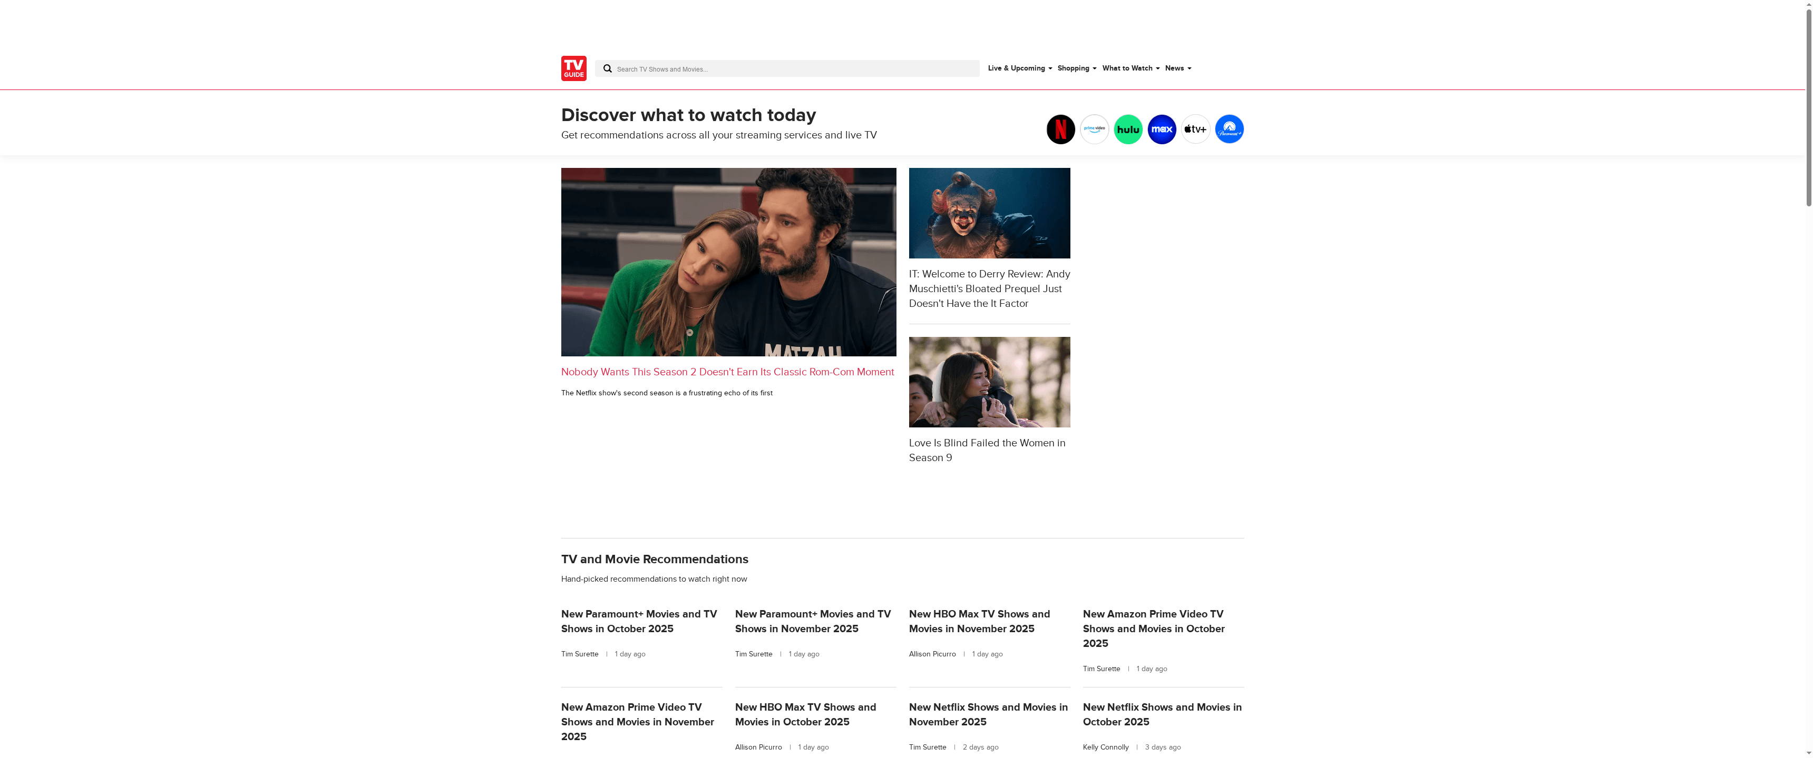Viewport: 1813px width, 758px height.
Task: Expand the What to Watch menu
Action: coord(1131,68)
